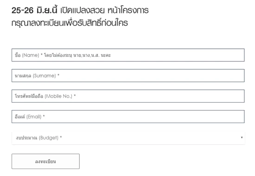255x176 pixels.
Task: Click the register button below Budget
Action: point(45,161)
